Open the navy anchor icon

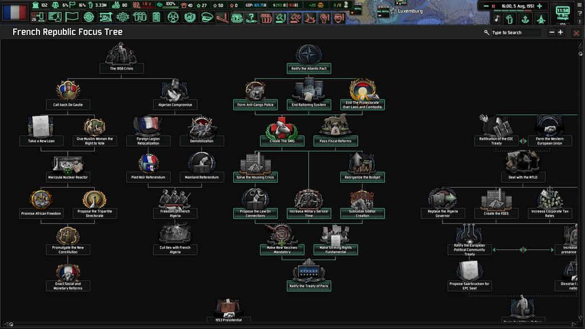pyautogui.click(x=526, y=19)
